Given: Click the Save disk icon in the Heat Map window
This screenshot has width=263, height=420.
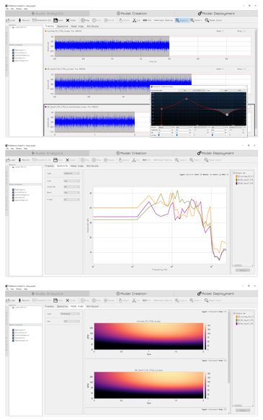Looking at the screenshot, I should point(55,300).
